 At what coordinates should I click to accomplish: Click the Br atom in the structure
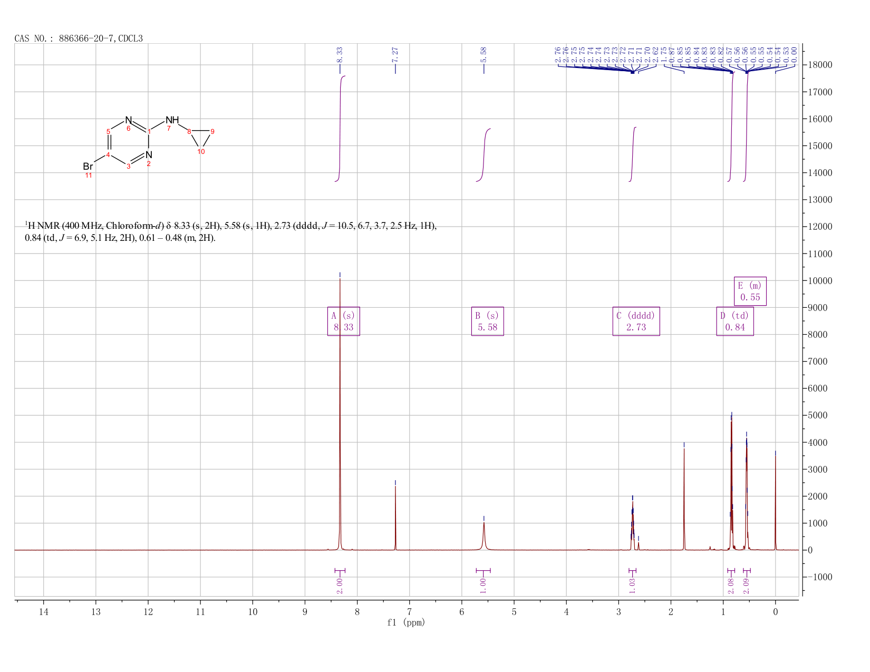(88, 167)
